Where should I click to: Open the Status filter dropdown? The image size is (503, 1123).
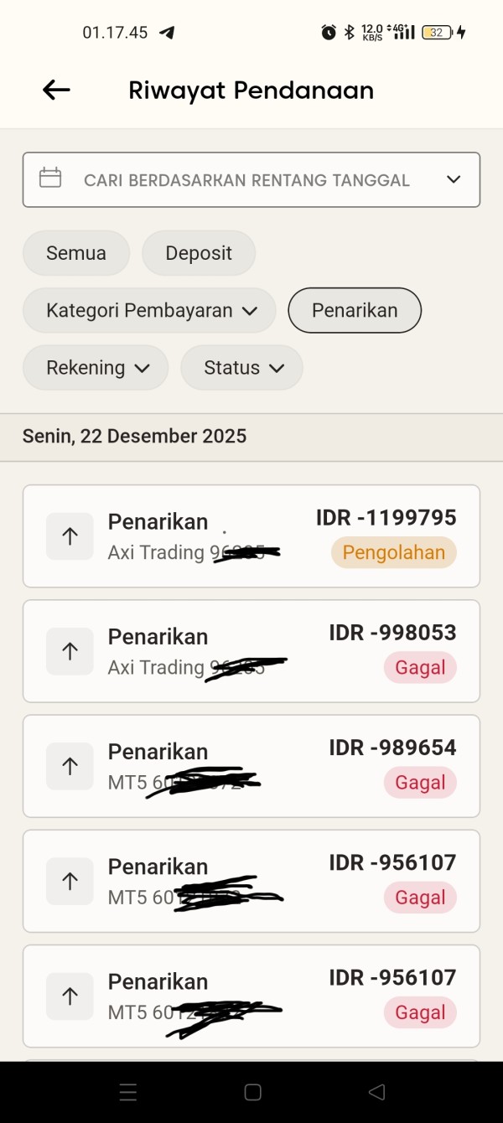(241, 367)
